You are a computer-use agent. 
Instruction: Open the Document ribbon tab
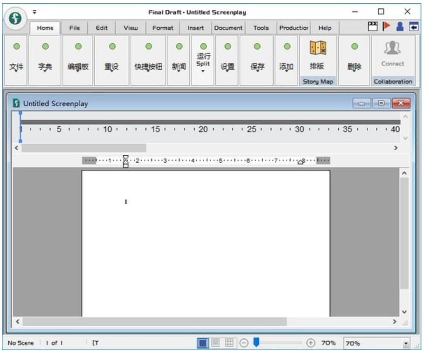[228, 28]
